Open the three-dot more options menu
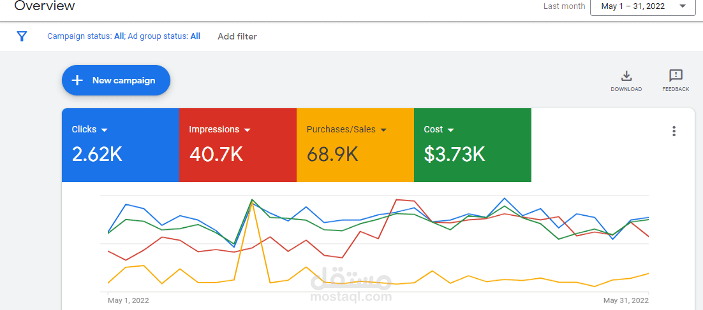Screen dimensions: 703x310 click(x=674, y=131)
